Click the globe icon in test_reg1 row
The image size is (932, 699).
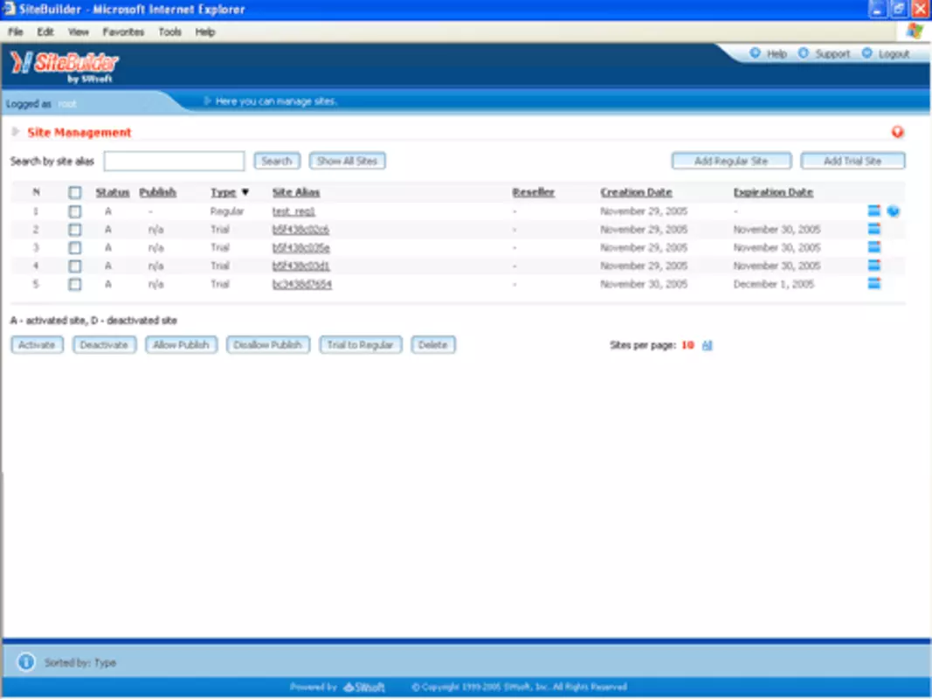point(893,211)
